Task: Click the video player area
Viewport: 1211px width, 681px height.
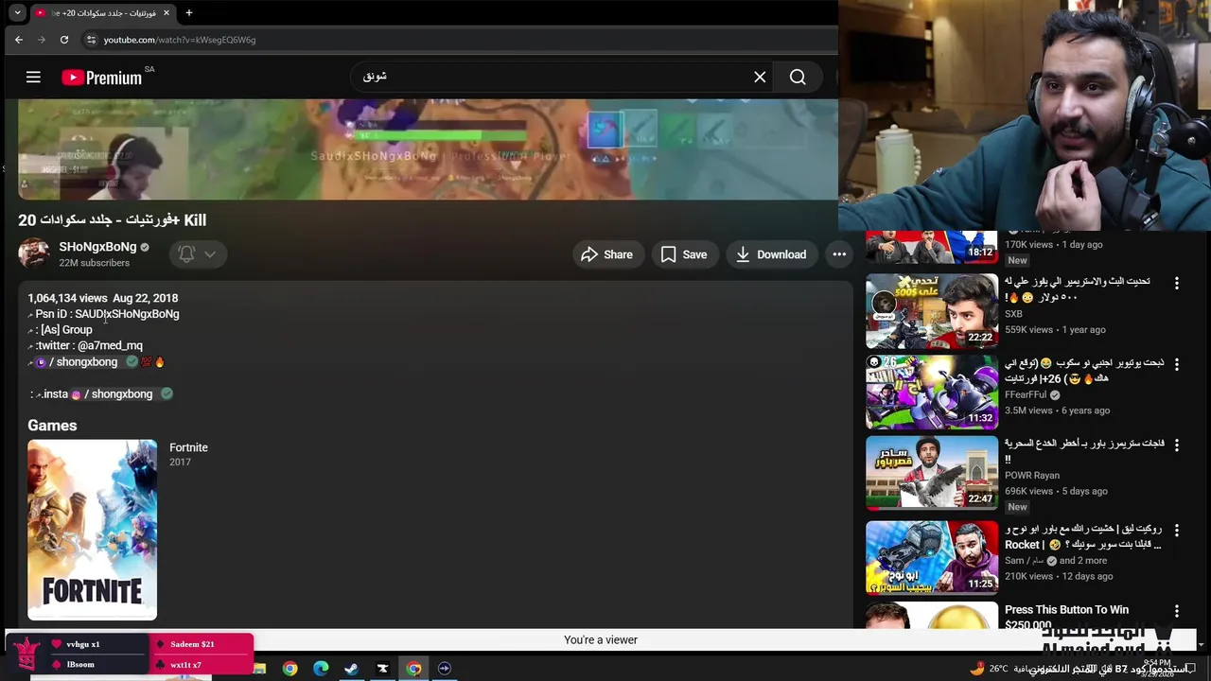Action: click(428, 149)
